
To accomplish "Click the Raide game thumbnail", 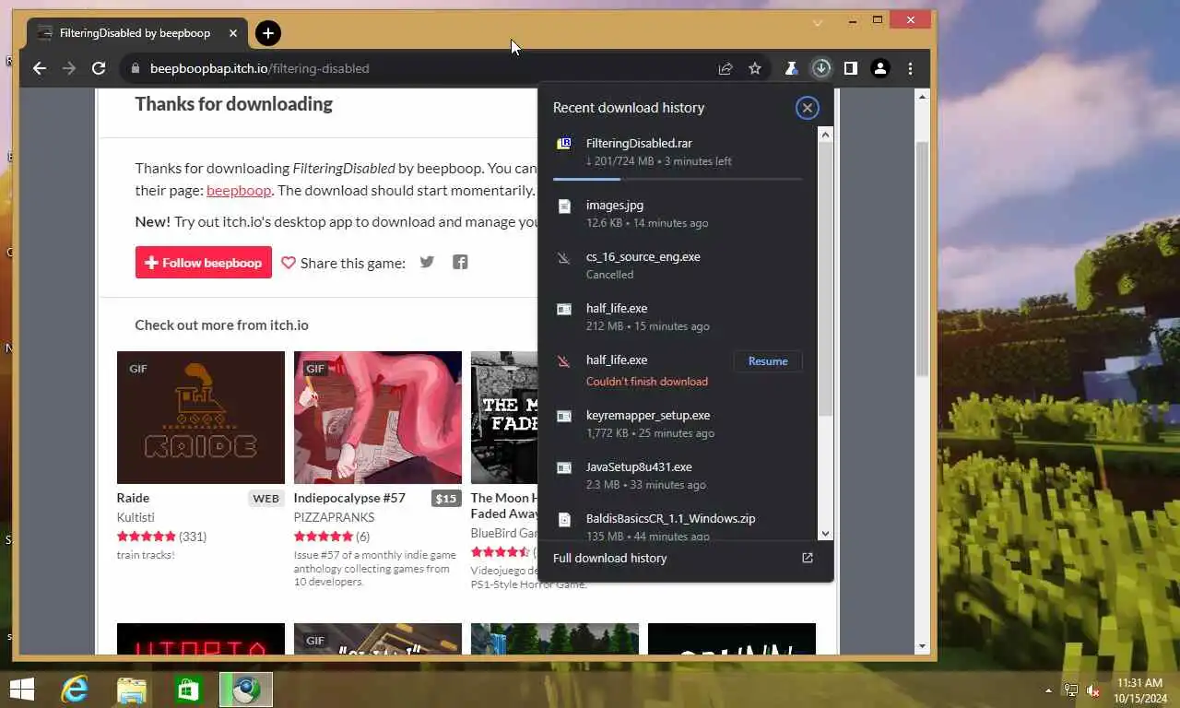I will 201,418.
